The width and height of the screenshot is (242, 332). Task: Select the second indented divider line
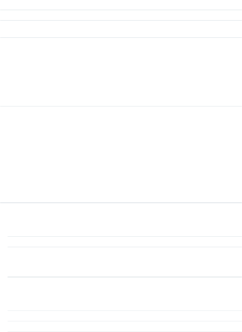(125, 247)
